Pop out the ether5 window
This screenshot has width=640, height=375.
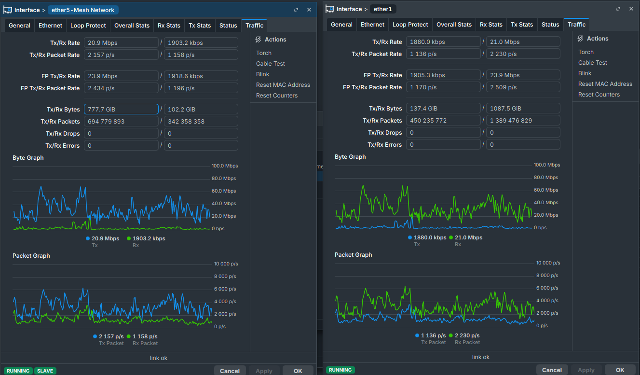tap(296, 10)
